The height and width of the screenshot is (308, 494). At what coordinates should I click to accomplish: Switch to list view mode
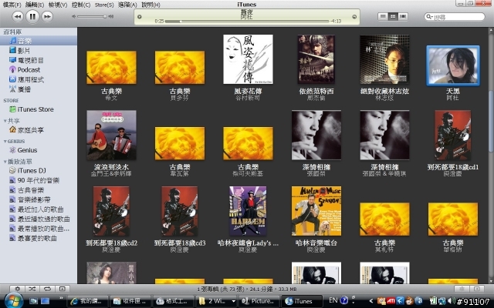click(383, 16)
